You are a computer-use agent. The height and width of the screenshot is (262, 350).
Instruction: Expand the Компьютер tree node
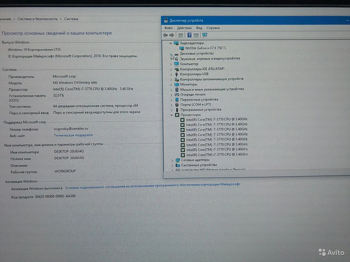(x=171, y=64)
